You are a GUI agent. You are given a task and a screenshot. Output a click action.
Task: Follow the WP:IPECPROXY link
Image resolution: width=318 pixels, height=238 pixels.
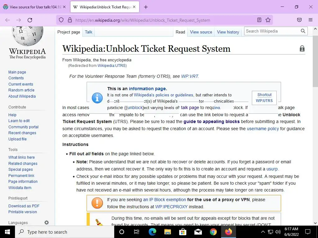click(171, 207)
